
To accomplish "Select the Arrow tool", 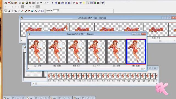I will [5, 11].
